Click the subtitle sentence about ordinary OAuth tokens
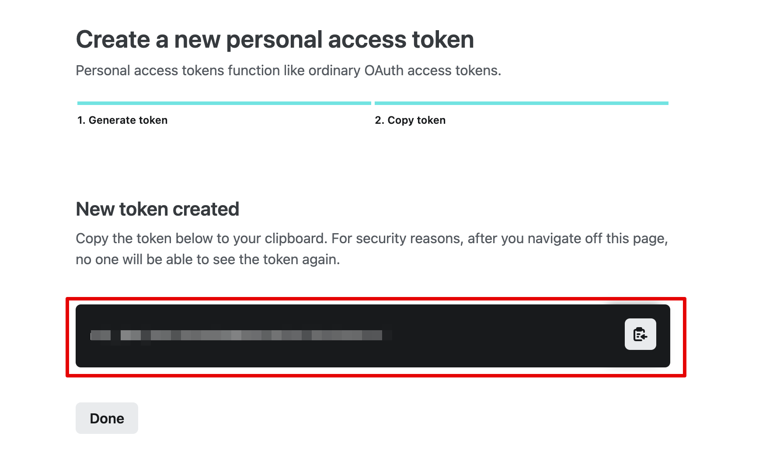The height and width of the screenshot is (461, 759). coord(288,71)
